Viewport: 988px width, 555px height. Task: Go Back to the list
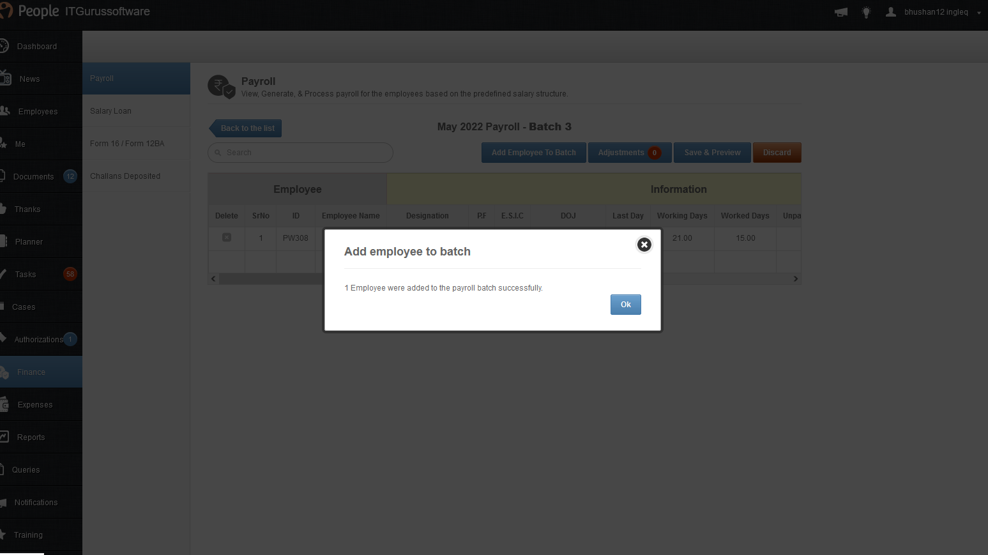click(x=246, y=128)
